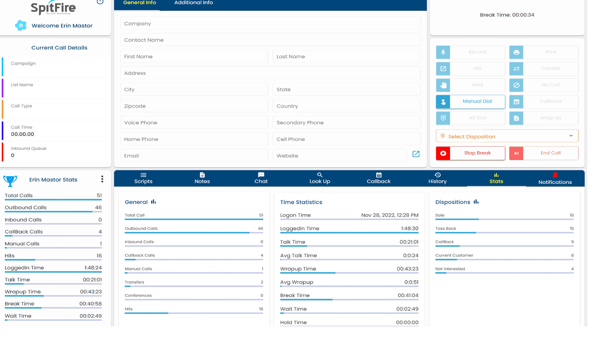
Task: Click into the First Name field
Action: 194,56
